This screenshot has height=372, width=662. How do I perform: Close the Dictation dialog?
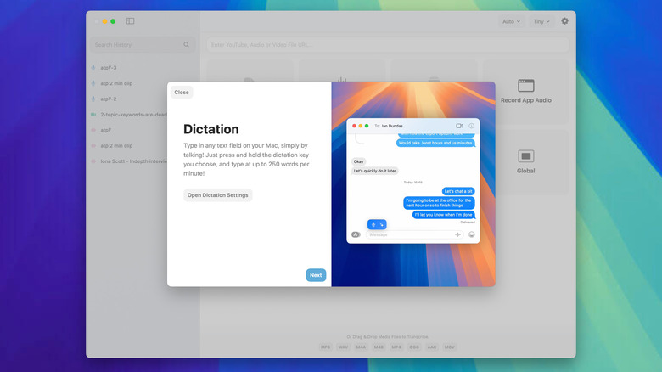182,93
